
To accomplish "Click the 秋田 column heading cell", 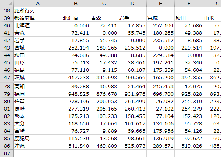I will pyautogui.click(x=189, y=18).
